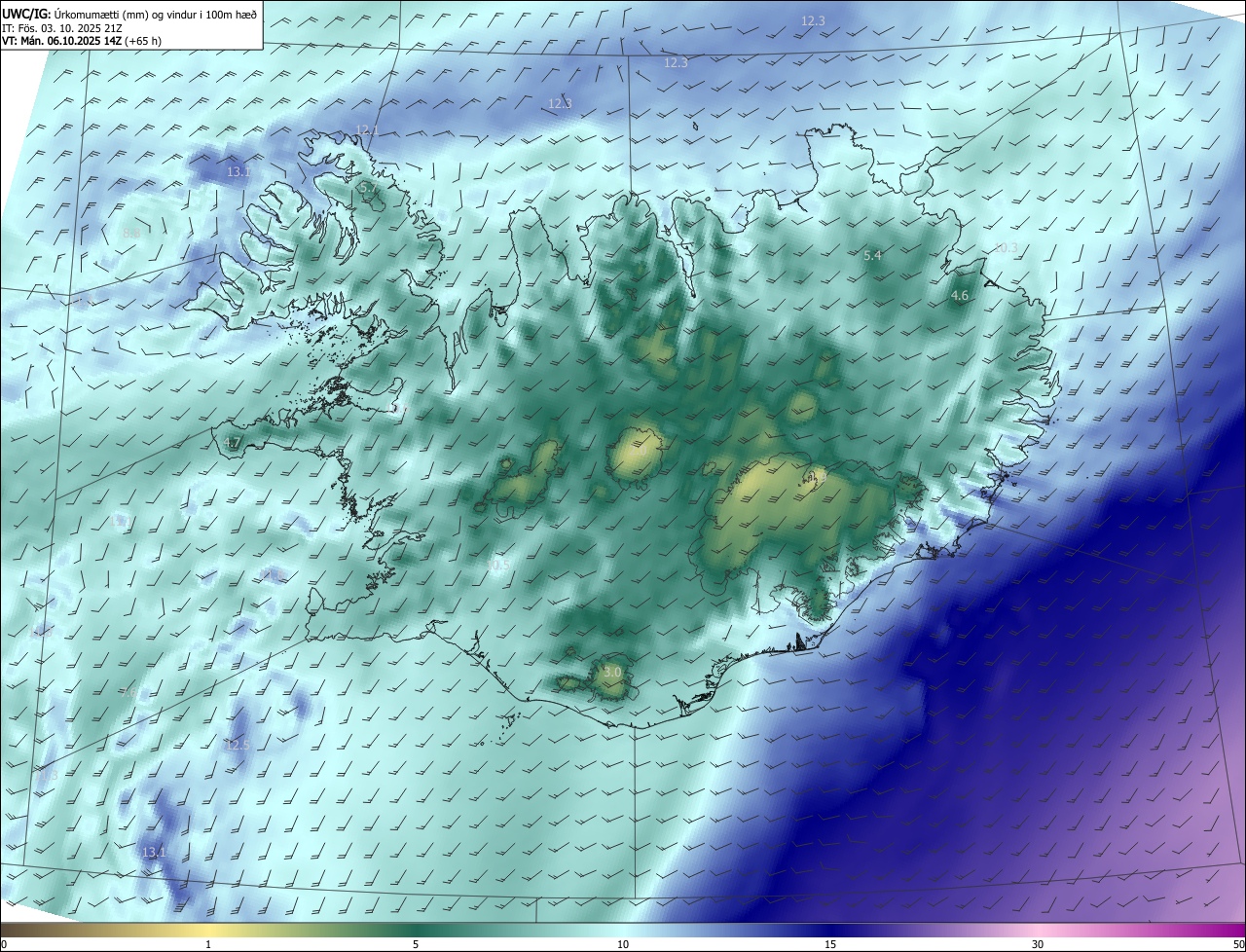Click the "5" tick on the color scale
Screen dimensions: 1246x952
click(416, 944)
